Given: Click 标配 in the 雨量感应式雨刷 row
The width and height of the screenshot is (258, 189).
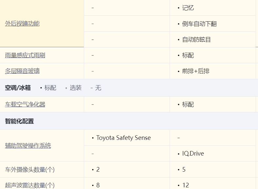Looking at the screenshot, I should coord(188,55).
